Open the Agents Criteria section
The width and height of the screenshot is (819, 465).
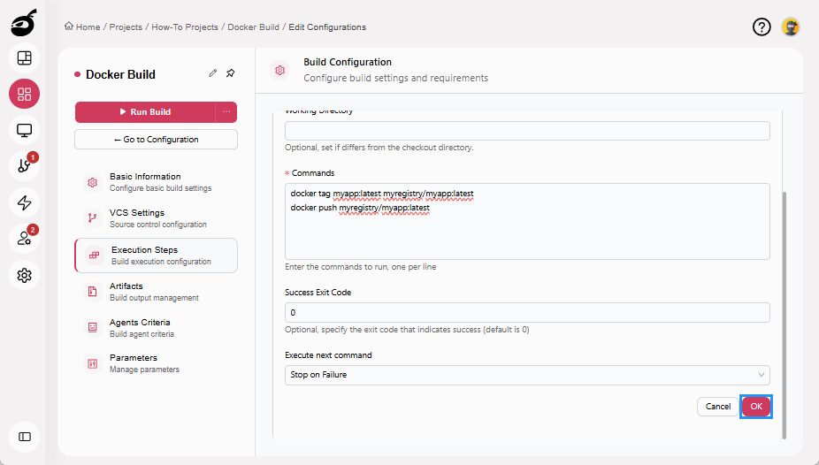click(157, 327)
